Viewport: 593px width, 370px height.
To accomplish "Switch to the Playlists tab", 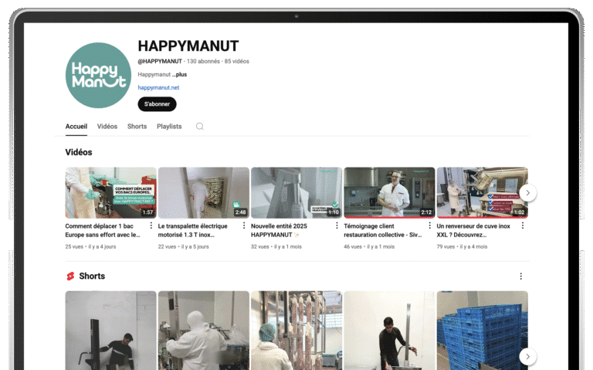I will 169,127.
